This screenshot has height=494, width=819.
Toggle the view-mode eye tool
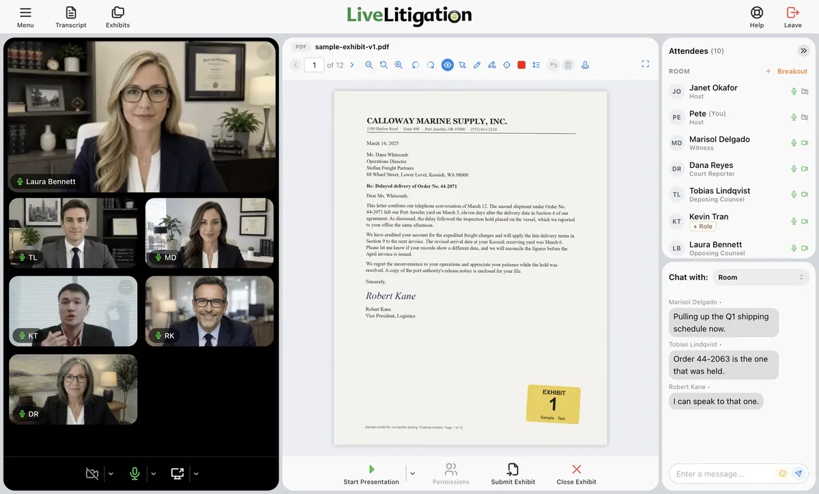(x=448, y=65)
